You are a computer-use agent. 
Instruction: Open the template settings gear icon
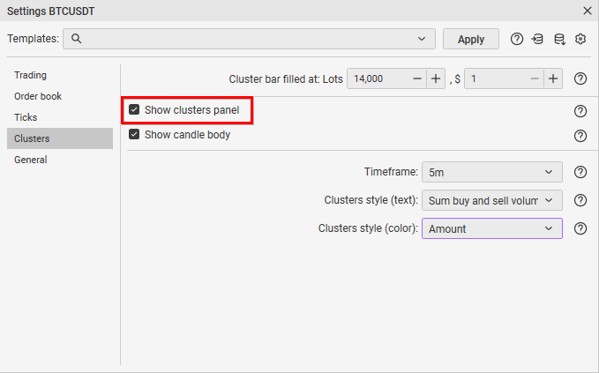(x=580, y=39)
